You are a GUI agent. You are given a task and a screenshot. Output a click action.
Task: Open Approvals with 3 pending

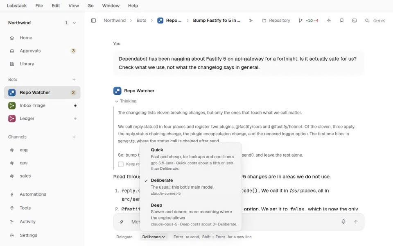42,51
